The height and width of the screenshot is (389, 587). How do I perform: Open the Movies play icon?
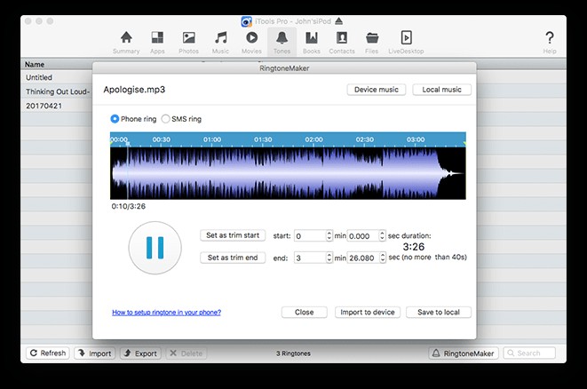[251, 41]
